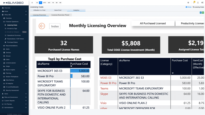
Task: Click the Alerts bell icon under Office 365
Action: click(x=4, y=49)
